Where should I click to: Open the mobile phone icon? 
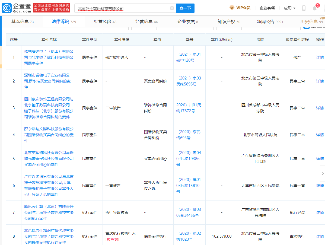pyautogui.click(x=304, y=8)
